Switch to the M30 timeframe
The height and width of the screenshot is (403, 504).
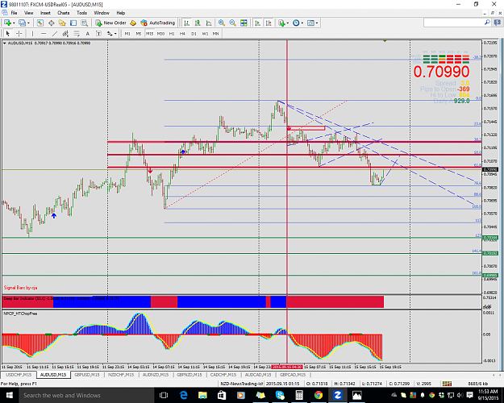pyautogui.click(x=160, y=33)
